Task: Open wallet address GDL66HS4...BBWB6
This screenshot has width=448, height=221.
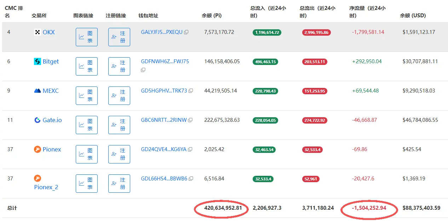Action: click(x=164, y=179)
